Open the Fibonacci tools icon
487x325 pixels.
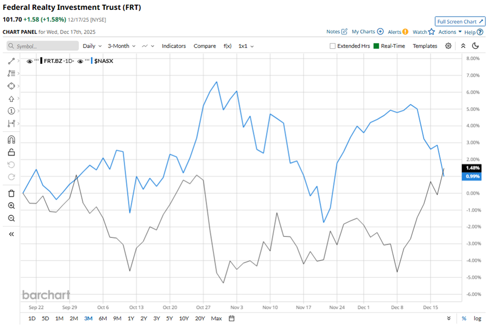tap(11, 73)
